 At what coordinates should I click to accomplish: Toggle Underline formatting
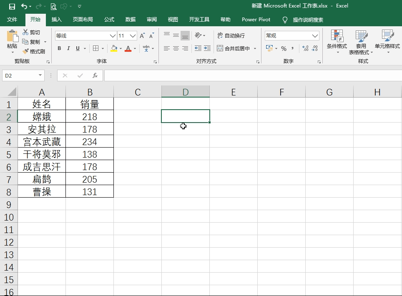(78, 48)
